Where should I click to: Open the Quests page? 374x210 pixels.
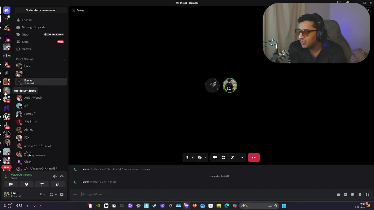pos(41,49)
